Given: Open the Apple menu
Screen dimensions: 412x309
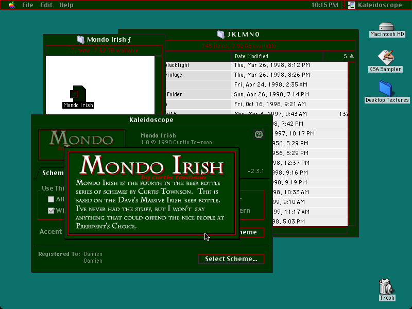Looking at the screenshot, I should (x=11, y=5).
